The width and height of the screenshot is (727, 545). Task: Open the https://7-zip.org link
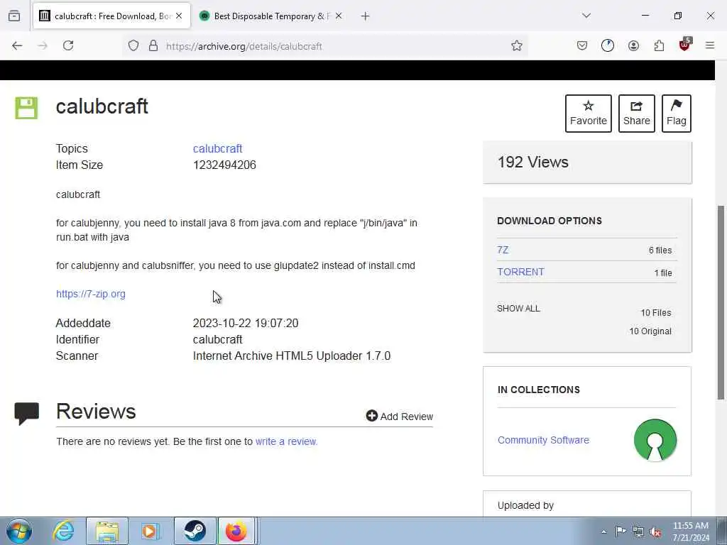91,294
